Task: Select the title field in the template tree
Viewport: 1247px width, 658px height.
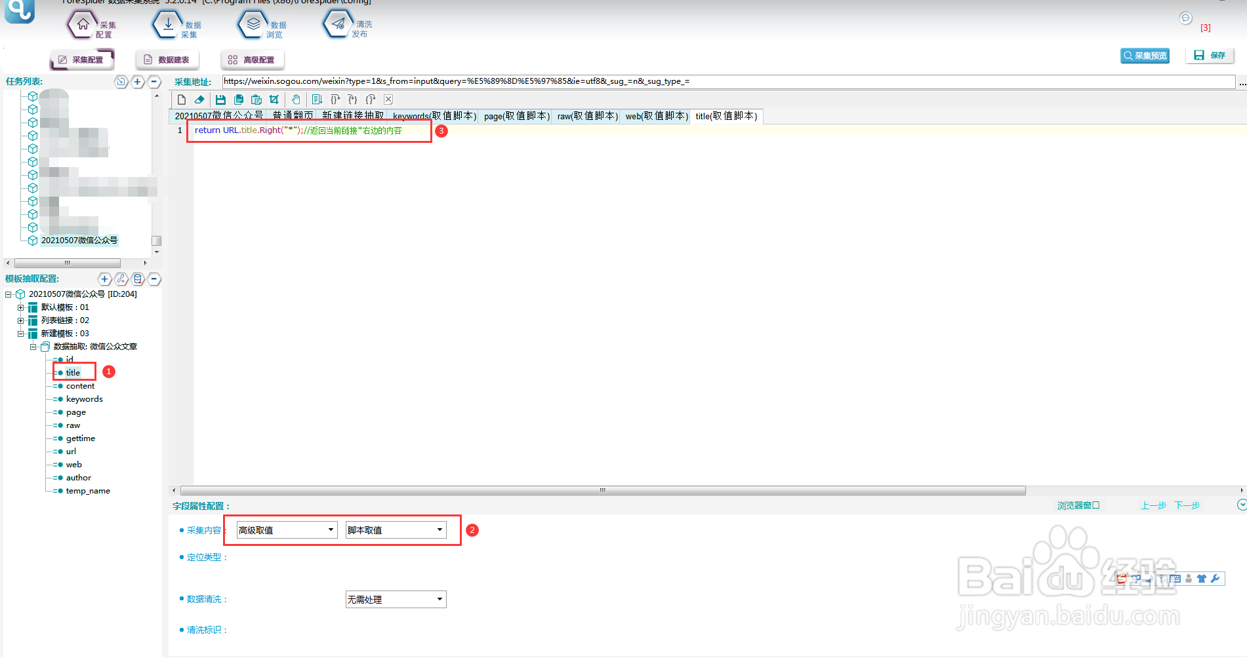Action: coord(73,373)
